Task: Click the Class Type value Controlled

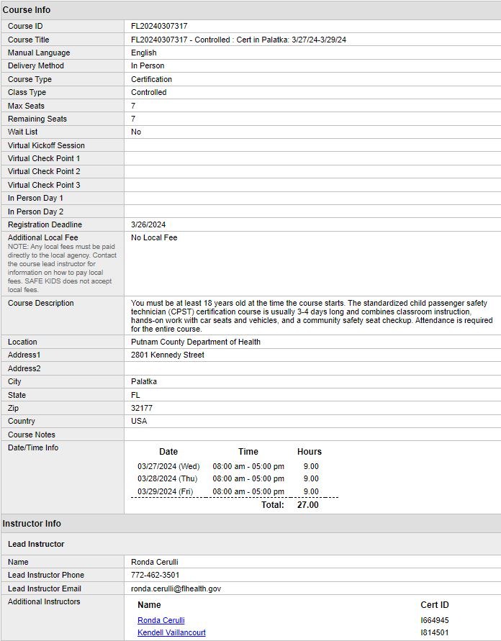Action: 148,92
